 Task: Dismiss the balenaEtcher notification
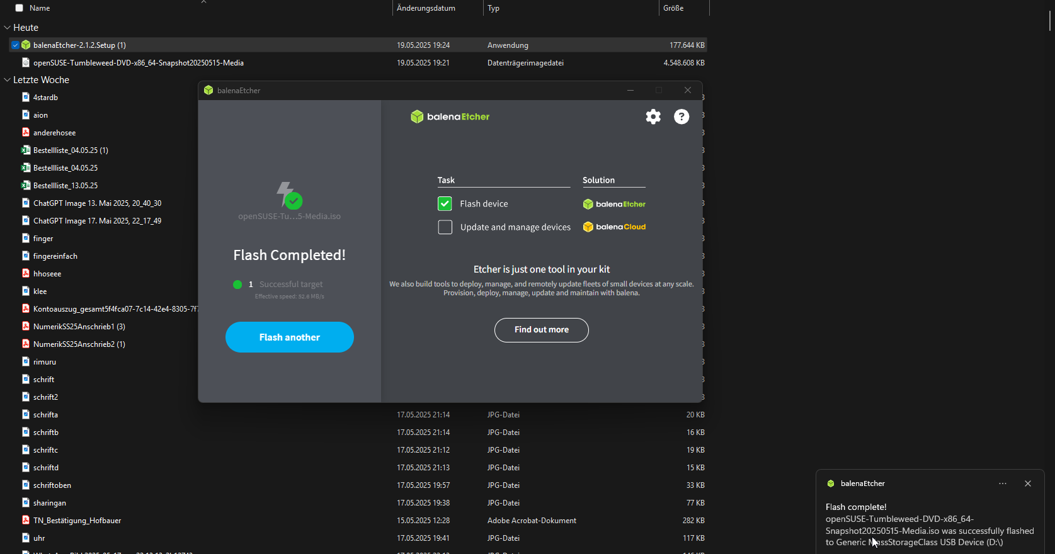pos(1028,483)
